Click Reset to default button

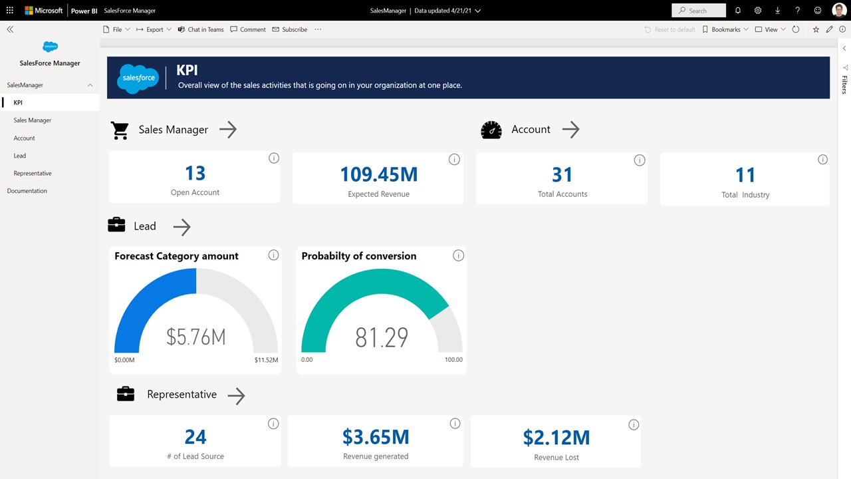coord(669,29)
